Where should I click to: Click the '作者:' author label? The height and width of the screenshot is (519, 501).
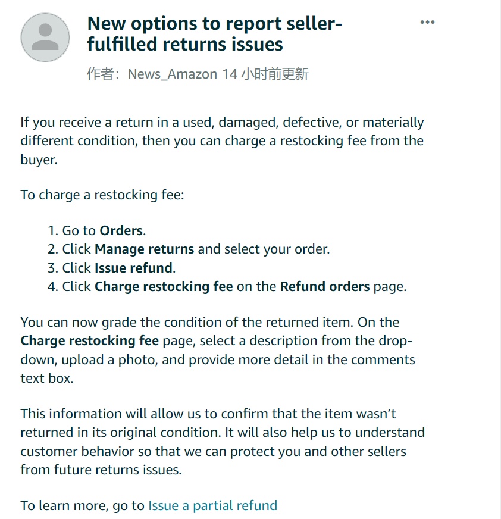(x=104, y=74)
